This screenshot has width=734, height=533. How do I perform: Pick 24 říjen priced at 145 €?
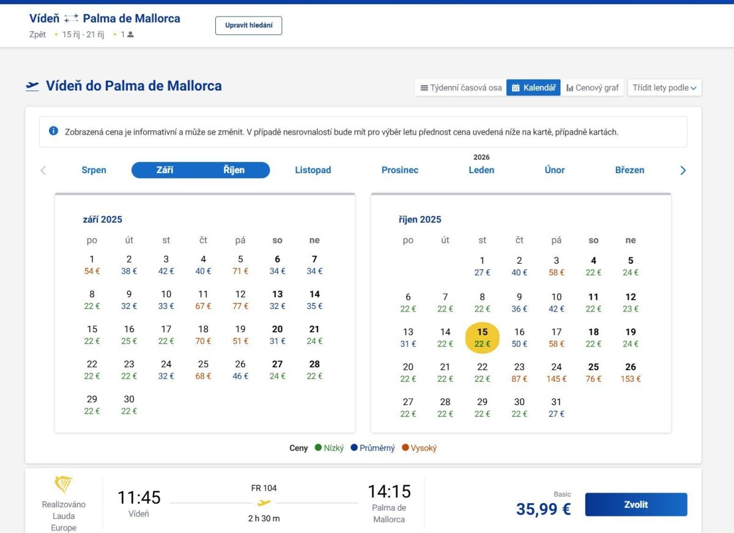[x=556, y=373]
